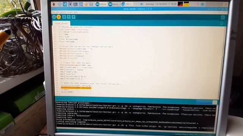Screen dimensions: 243x136
Task: Open the Help menu
Action: 76,12
